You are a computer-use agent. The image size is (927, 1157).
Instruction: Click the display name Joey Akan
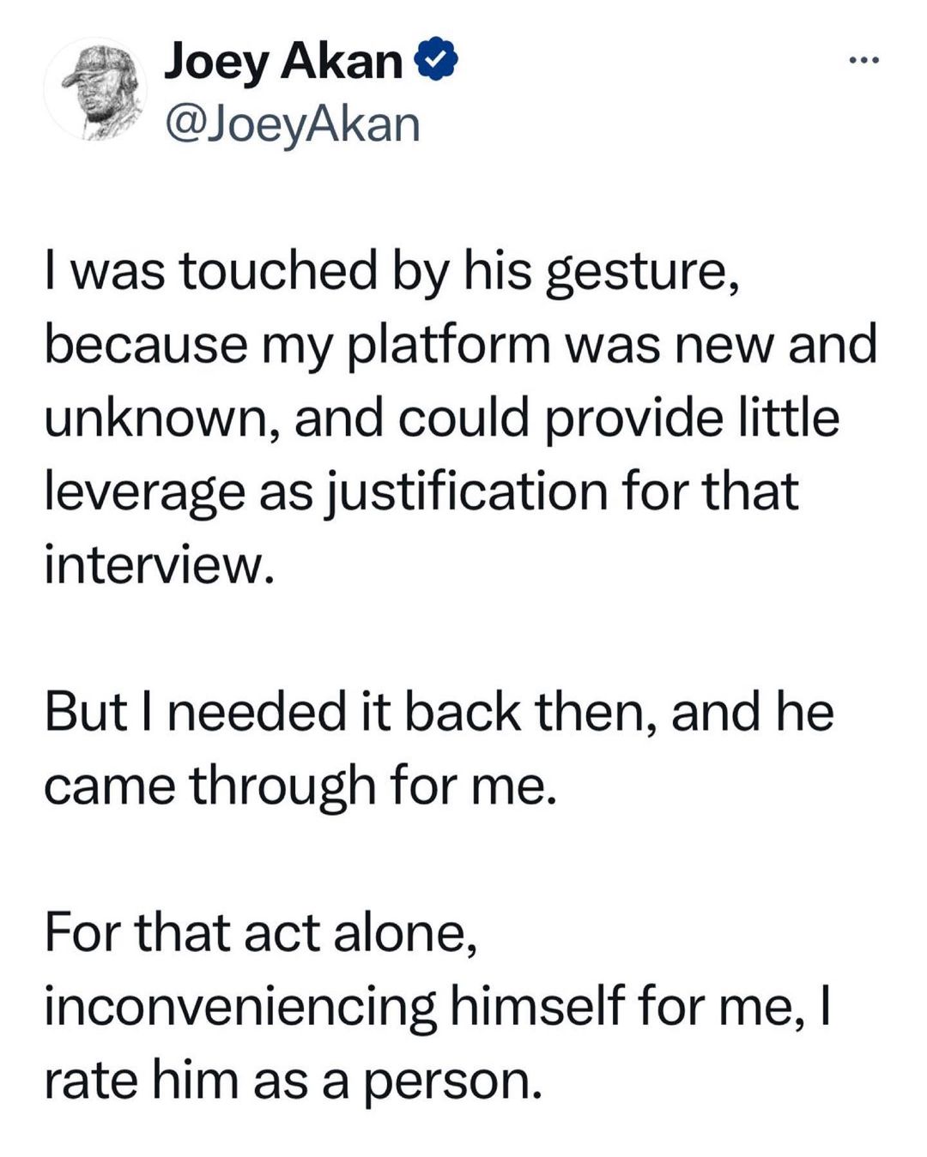[x=283, y=62]
